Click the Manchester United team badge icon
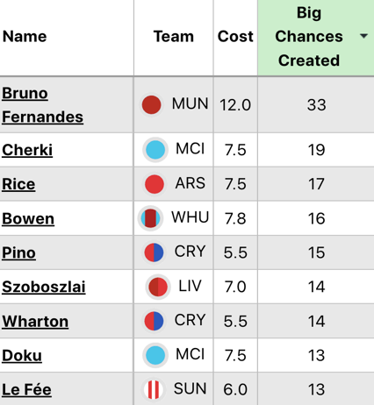Viewport: 374px width, 405px height. [x=151, y=104]
